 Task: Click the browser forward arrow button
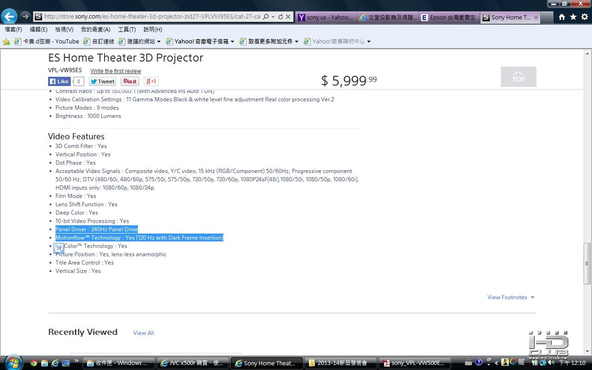25,17
